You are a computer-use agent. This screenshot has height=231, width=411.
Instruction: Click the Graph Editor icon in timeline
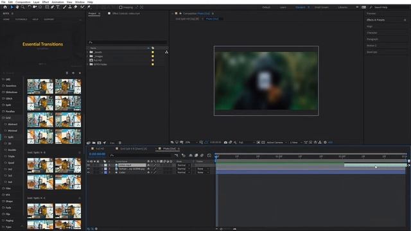coord(209,155)
